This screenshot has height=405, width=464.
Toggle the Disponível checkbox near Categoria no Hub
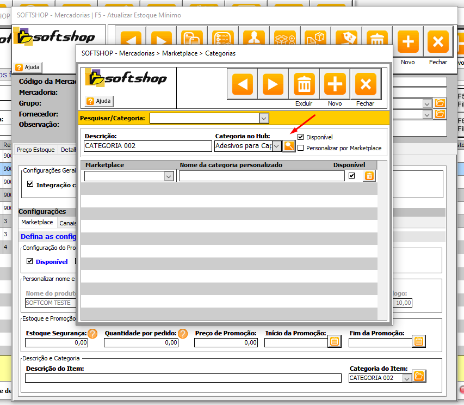pyautogui.click(x=301, y=137)
